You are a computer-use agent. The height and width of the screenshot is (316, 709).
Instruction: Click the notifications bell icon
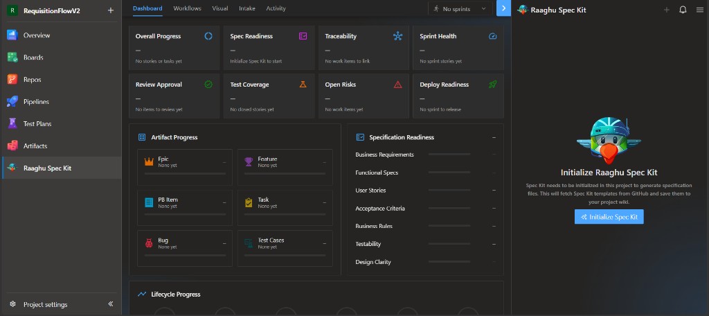click(683, 10)
